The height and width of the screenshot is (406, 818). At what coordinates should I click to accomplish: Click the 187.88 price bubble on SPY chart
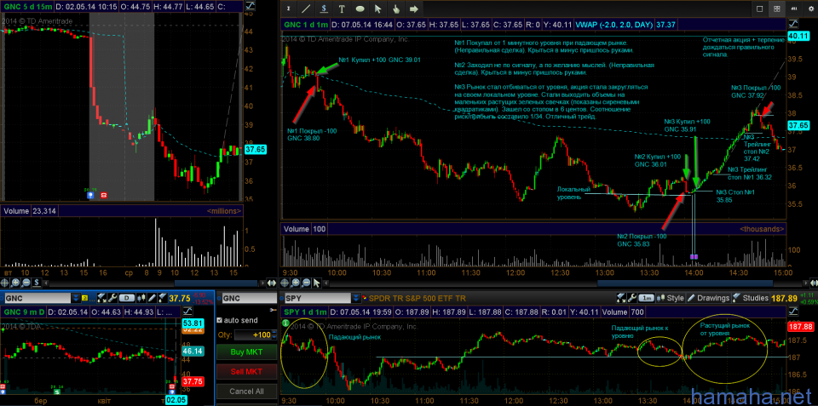click(799, 327)
